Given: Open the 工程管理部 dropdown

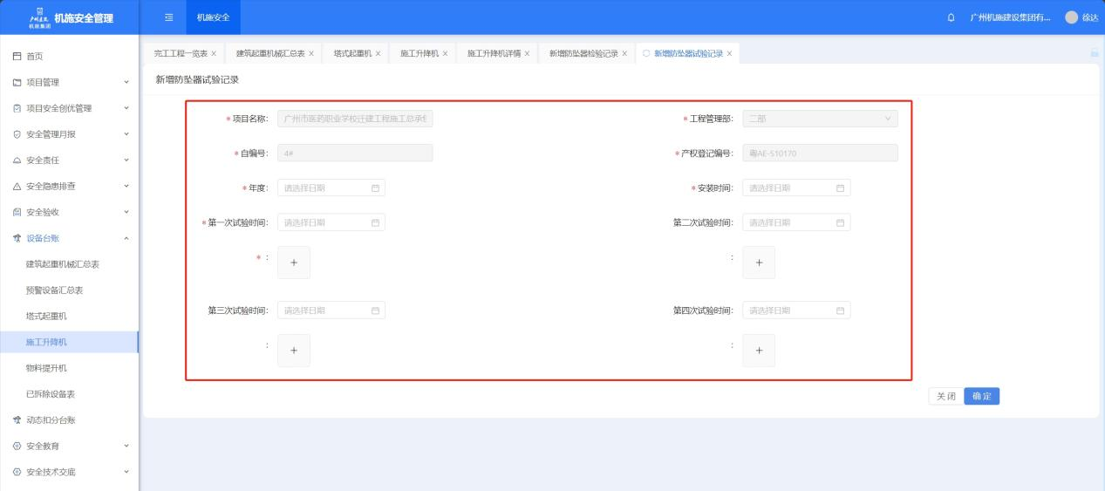Looking at the screenshot, I should click(x=819, y=119).
